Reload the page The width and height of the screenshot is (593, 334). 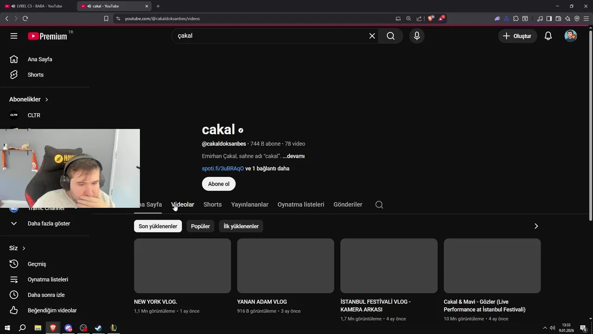(x=25, y=19)
